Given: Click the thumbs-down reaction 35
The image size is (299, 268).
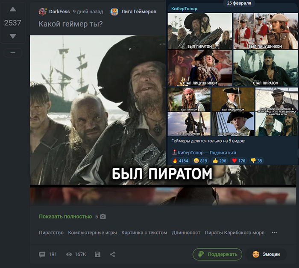Looking at the screenshot, I should (256, 161).
